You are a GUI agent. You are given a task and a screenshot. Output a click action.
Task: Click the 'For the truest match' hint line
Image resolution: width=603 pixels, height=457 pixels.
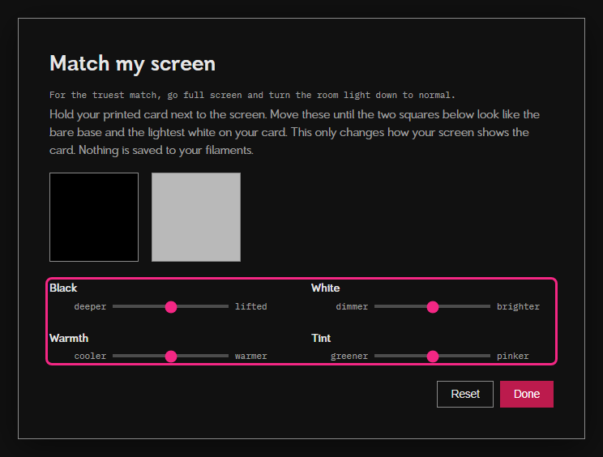pyautogui.click(x=252, y=95)
